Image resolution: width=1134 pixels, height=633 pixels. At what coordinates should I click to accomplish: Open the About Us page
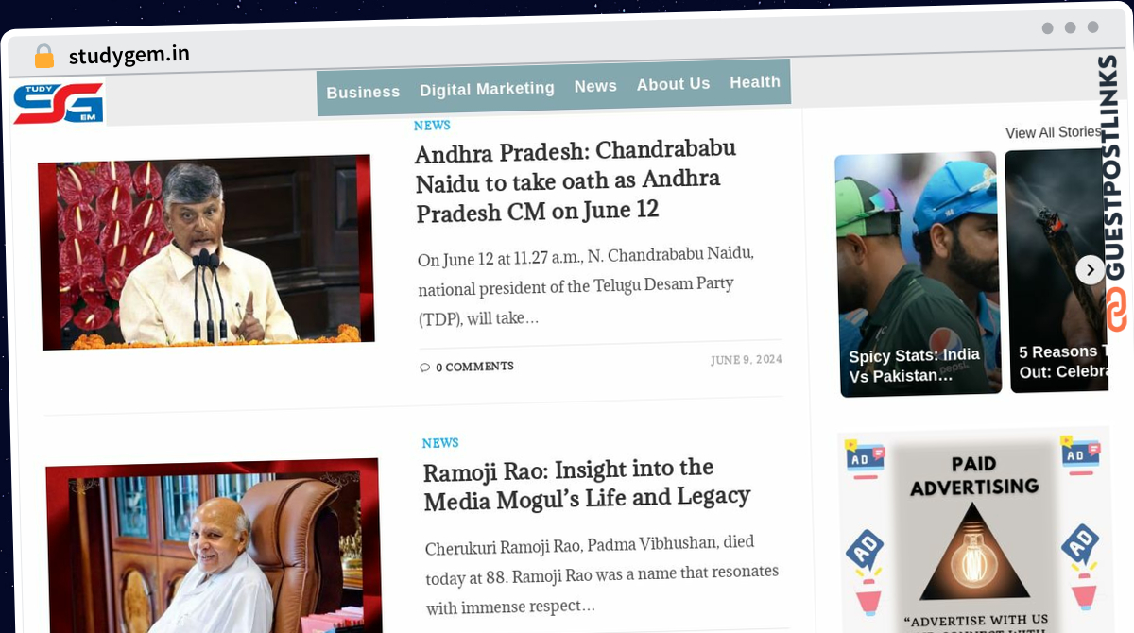[x=673, y=84]
